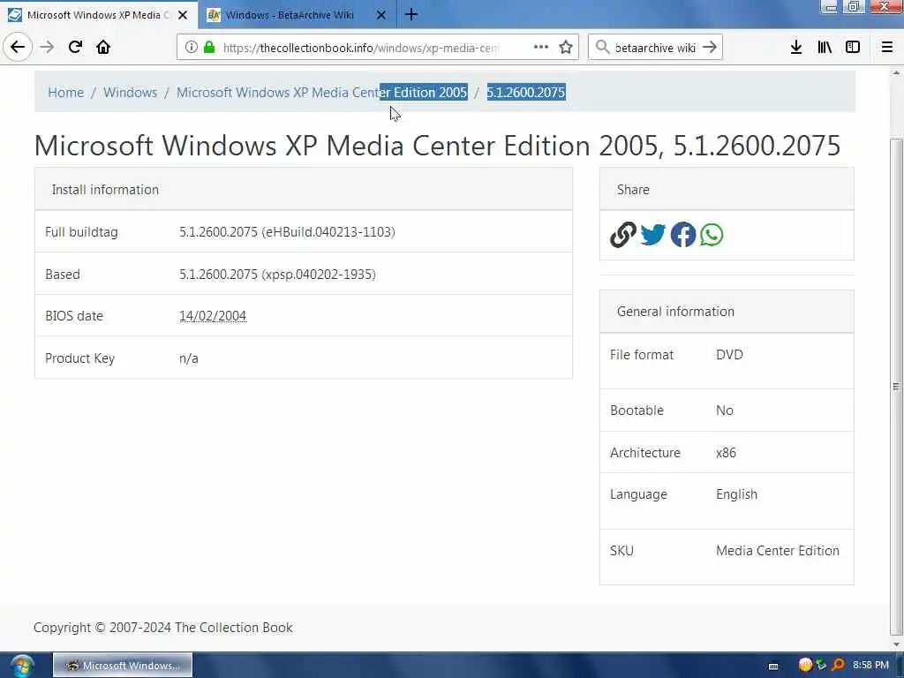Image resolution: width=904 pixels, height=678 pixels.
Task: Click the x86 architecture value
Action: [726, 453]
